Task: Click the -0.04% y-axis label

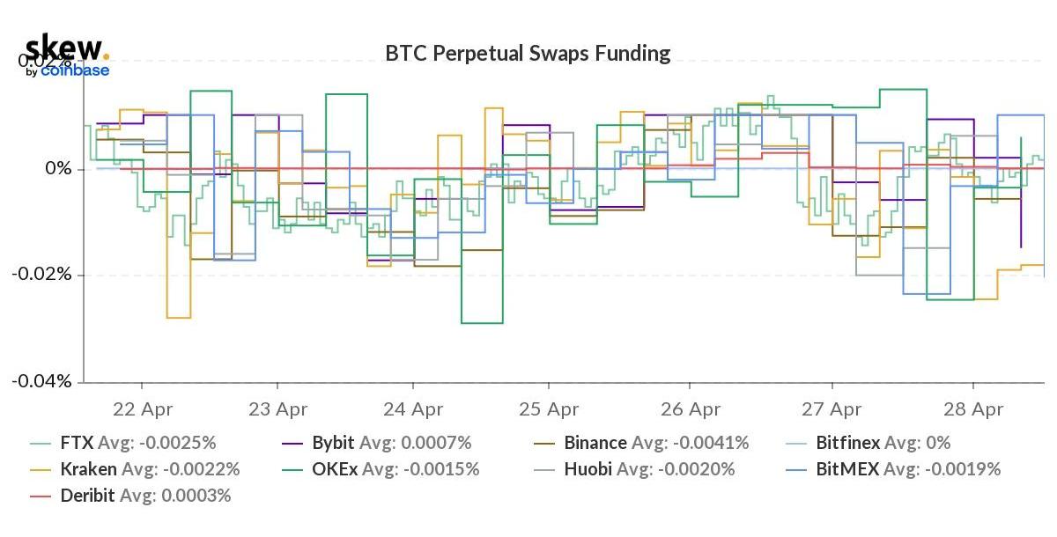Action: coord(47,381)
